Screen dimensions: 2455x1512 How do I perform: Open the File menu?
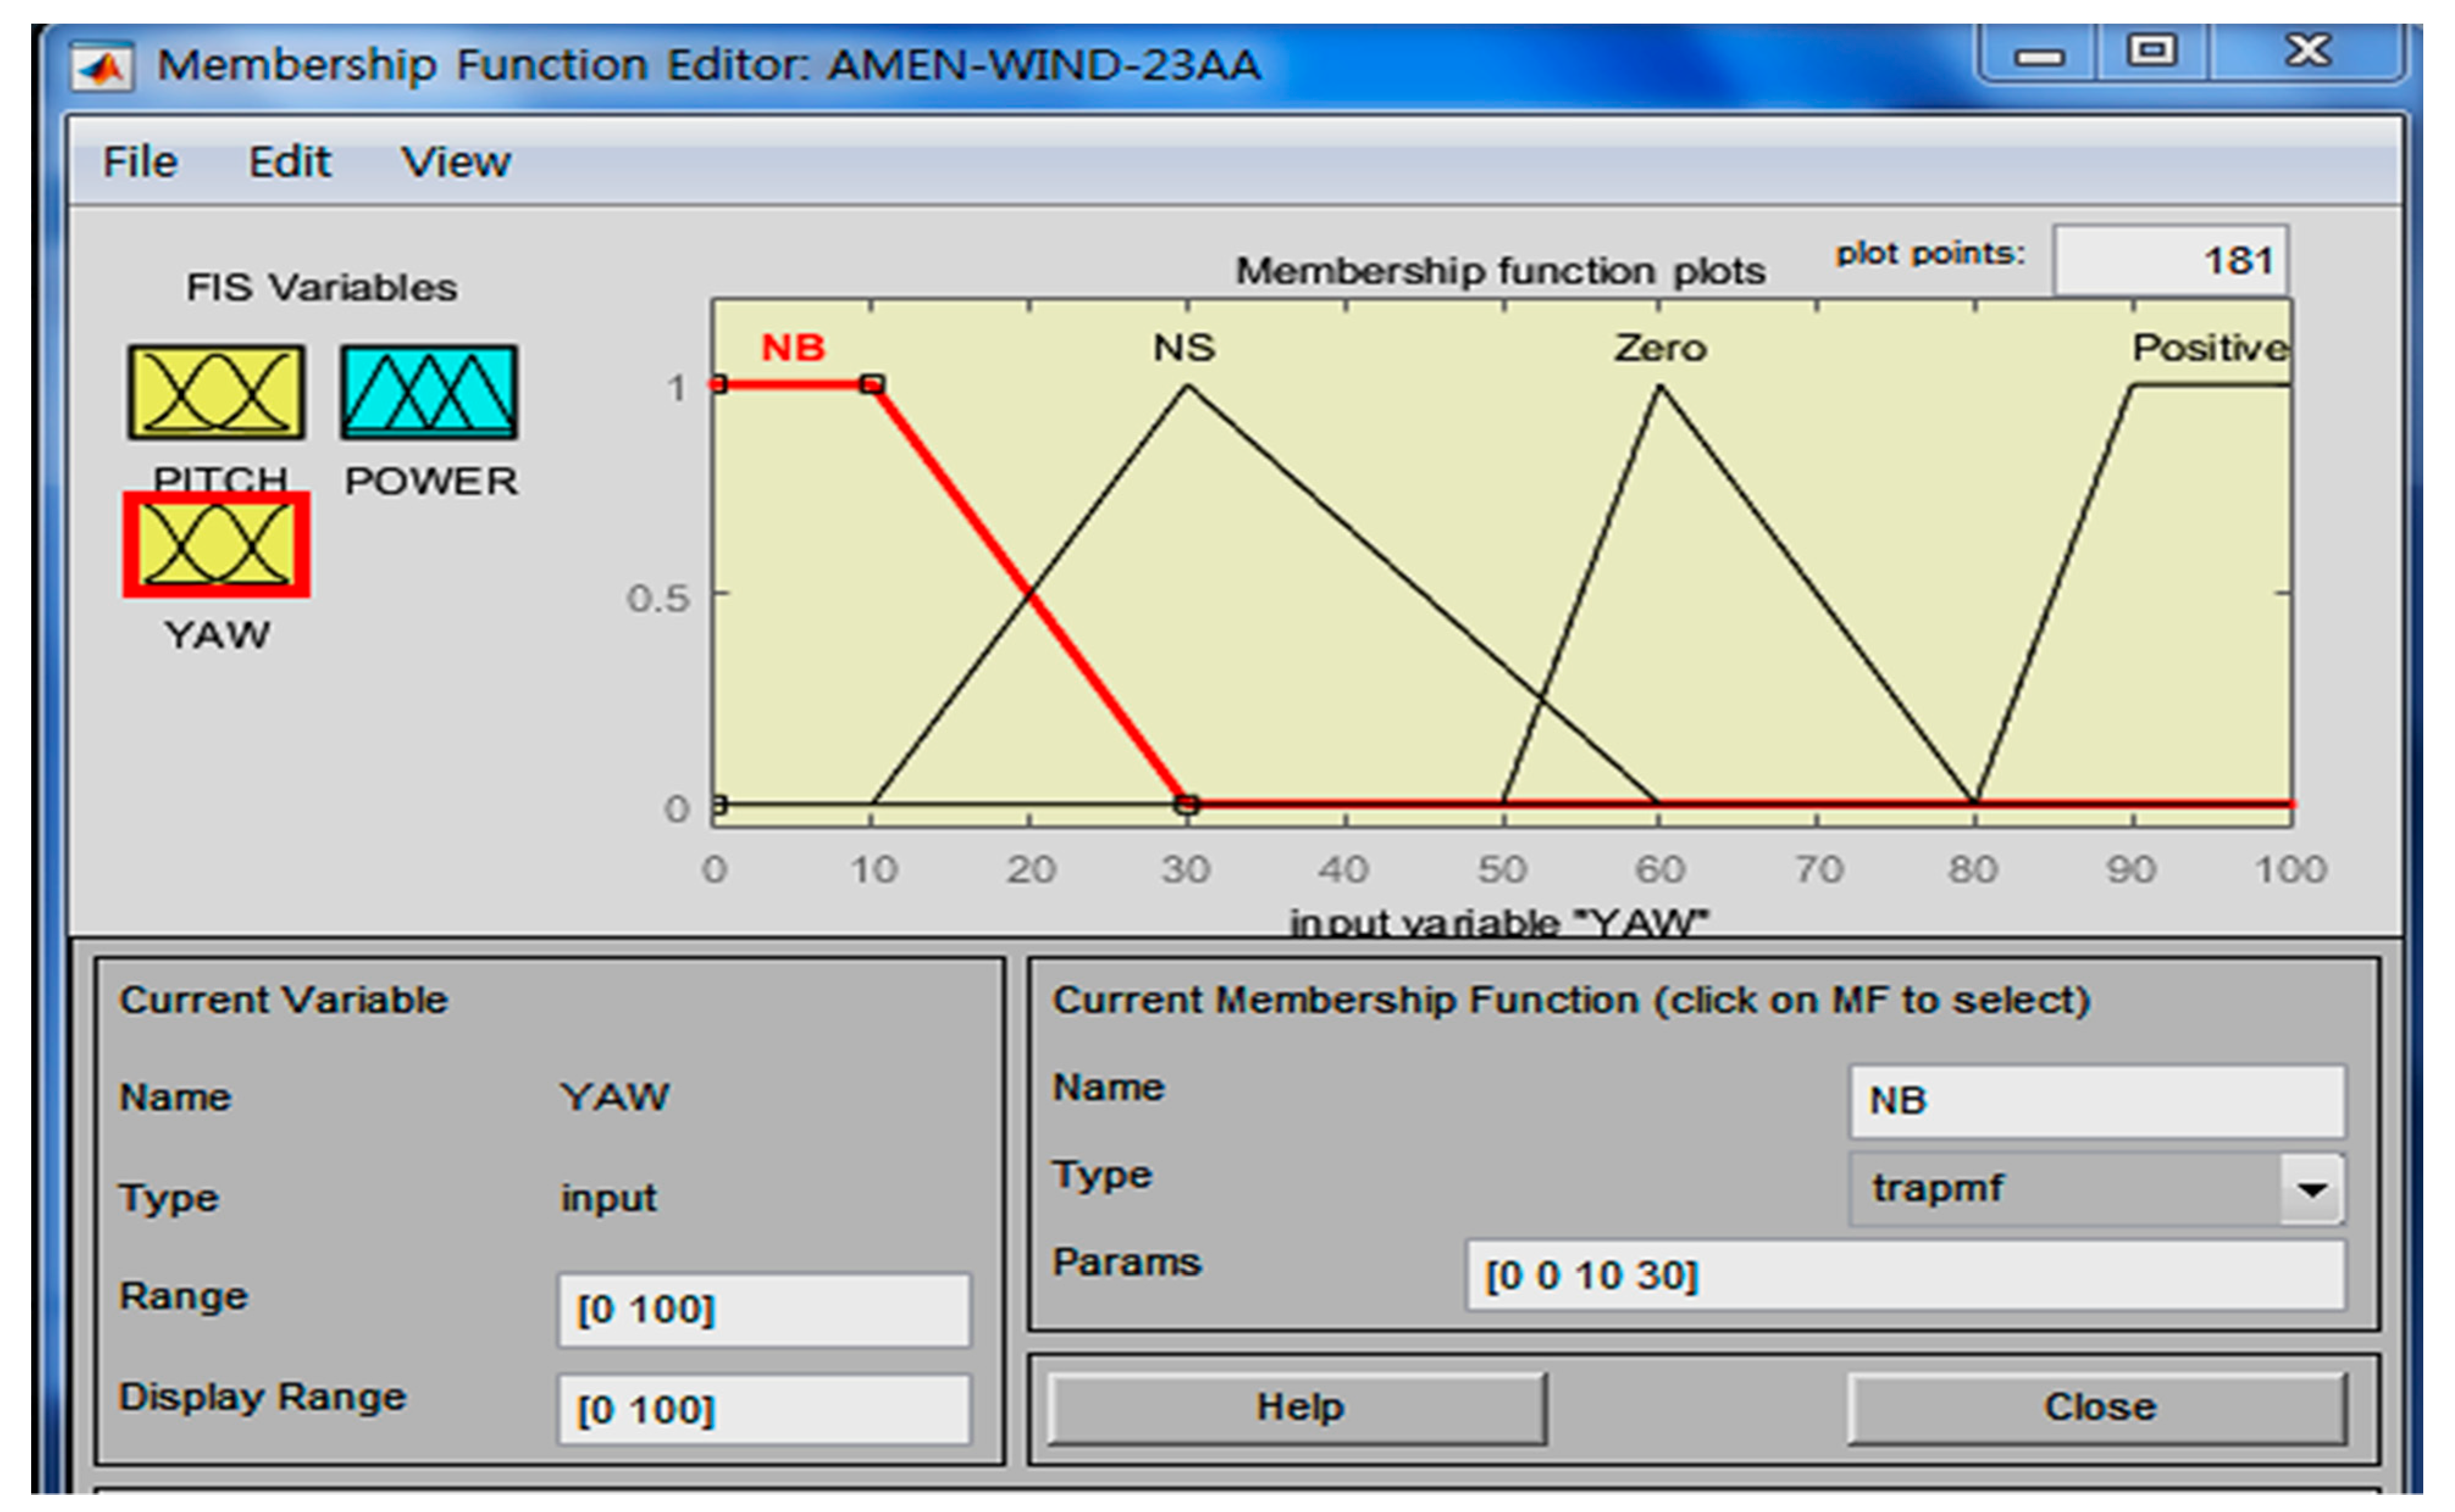pyautogui.click(x=140, y=162)
